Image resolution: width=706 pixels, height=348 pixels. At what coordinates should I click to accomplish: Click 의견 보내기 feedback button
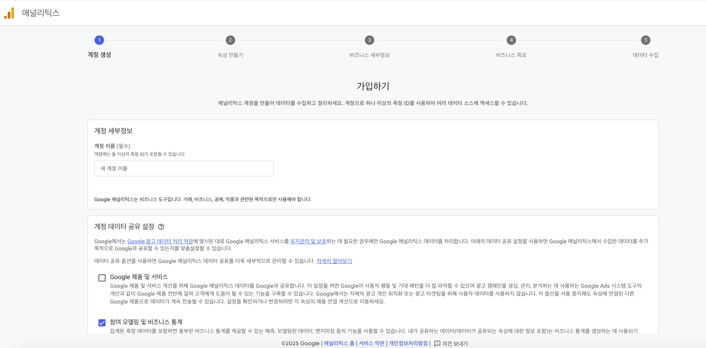pyautogui.click(x=451, y=343)
